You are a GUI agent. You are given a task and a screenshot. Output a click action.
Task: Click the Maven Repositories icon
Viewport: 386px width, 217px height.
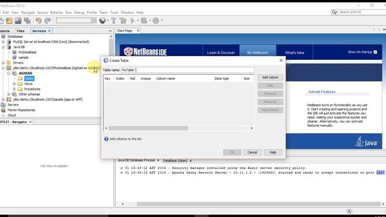pyautogui.click(x=3, y=110)
